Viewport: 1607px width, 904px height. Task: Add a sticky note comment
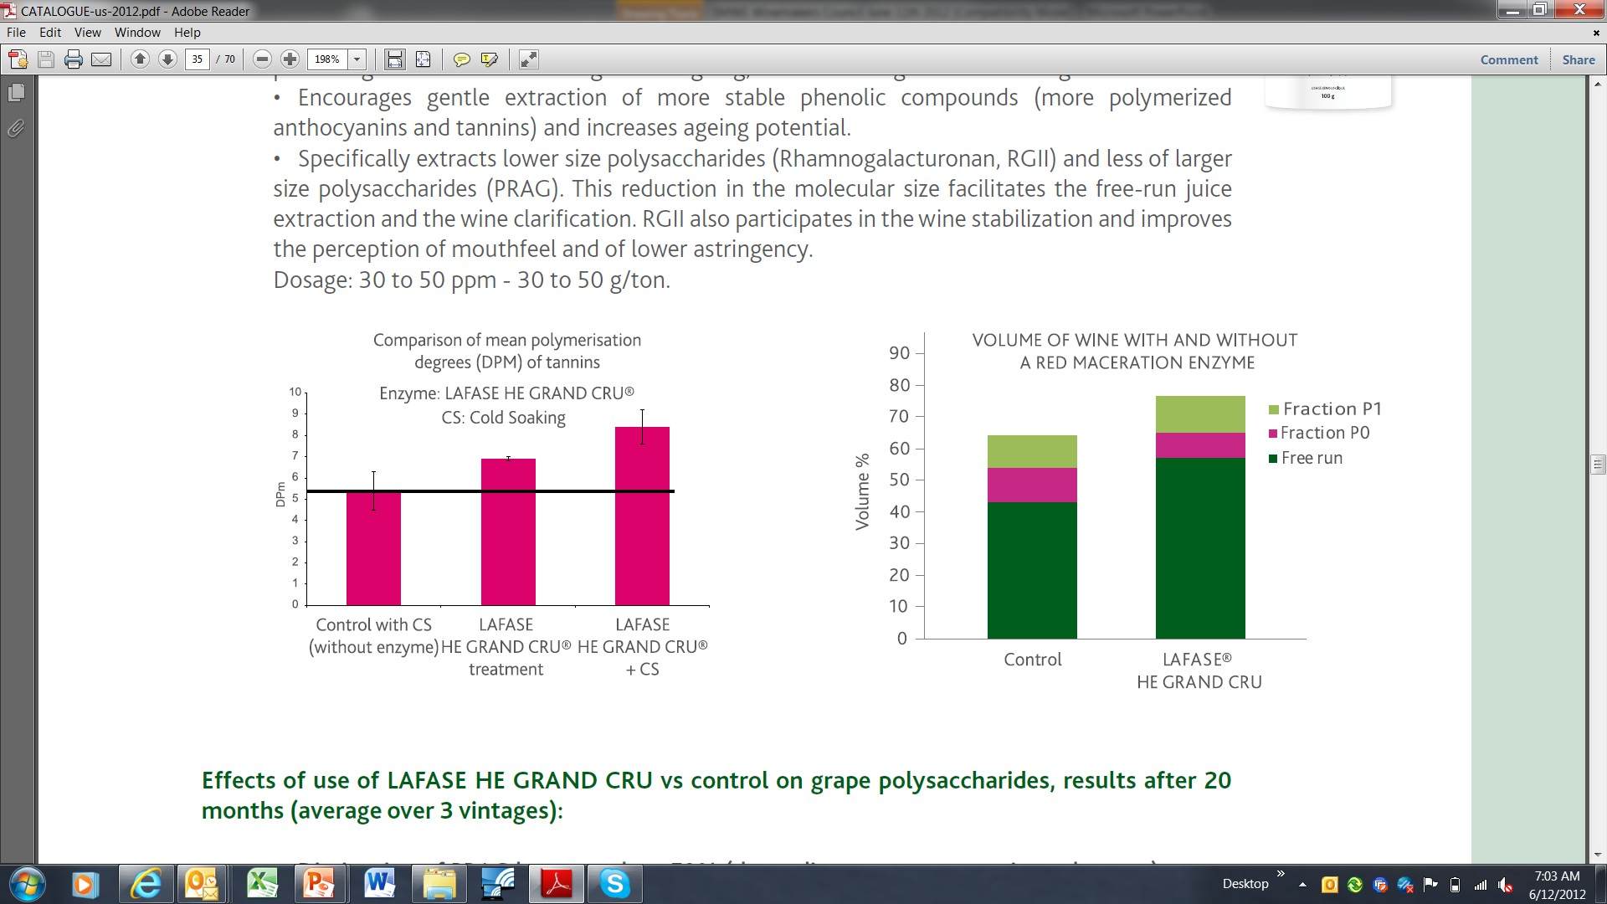[461, 59]
